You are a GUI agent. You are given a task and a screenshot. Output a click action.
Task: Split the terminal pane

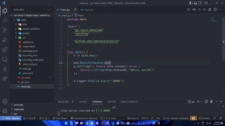[206, 101]
